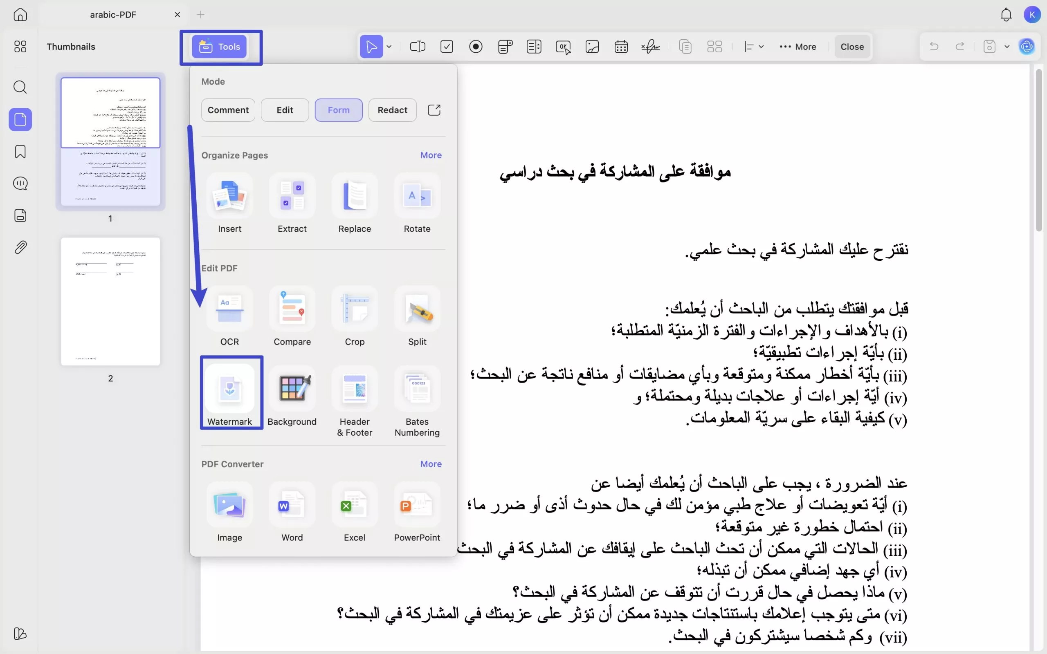Image resolution: width=1047 pixels, height=654 pixels.
Task: Undo the last action
Action: (x=933, y=46)
